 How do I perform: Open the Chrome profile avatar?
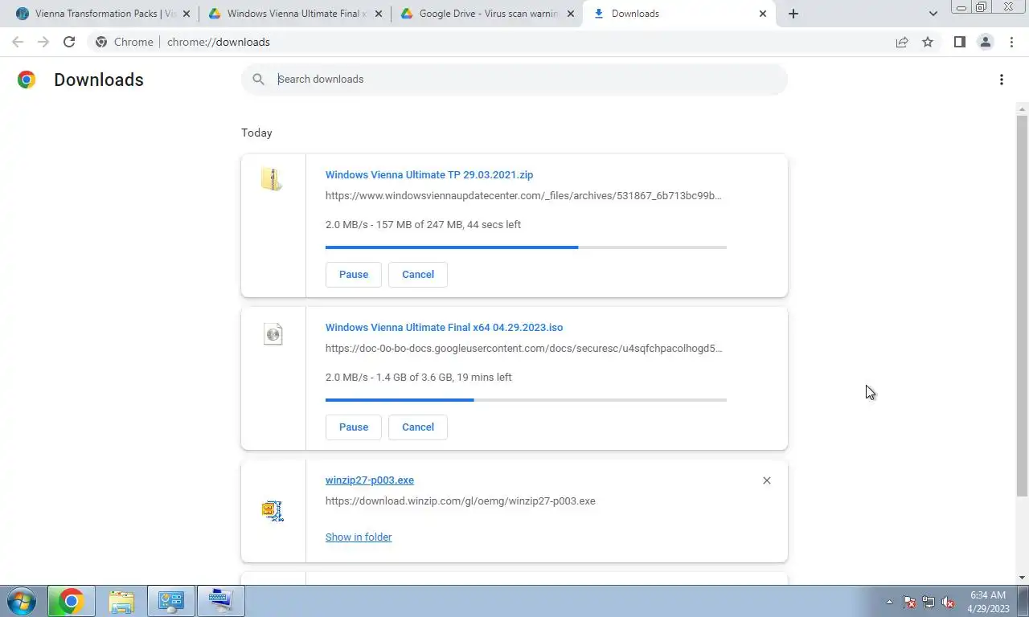click(x=985, y=42)
